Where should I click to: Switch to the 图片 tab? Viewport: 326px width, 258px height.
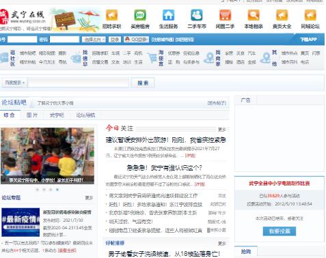[32, 115]
